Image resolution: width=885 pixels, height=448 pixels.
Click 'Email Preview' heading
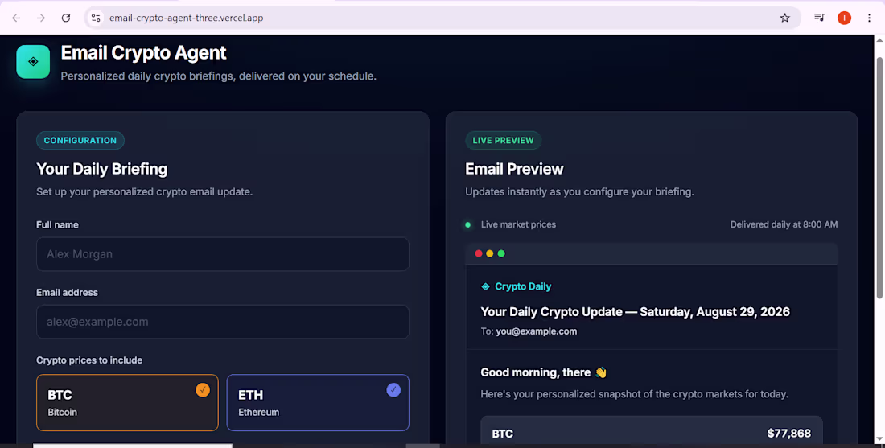coord(514,169)
